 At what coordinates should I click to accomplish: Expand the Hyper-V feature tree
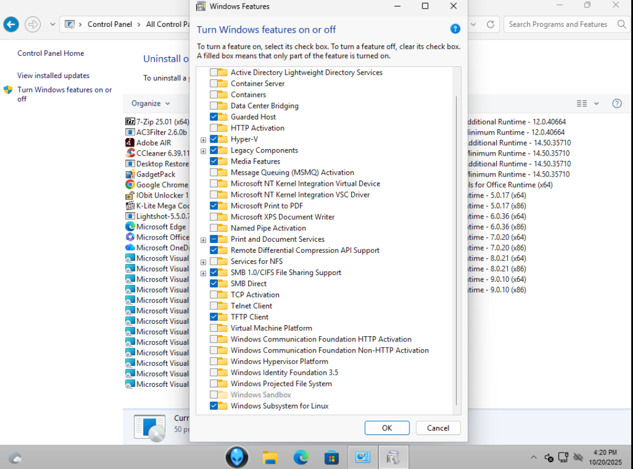(203, 140)
